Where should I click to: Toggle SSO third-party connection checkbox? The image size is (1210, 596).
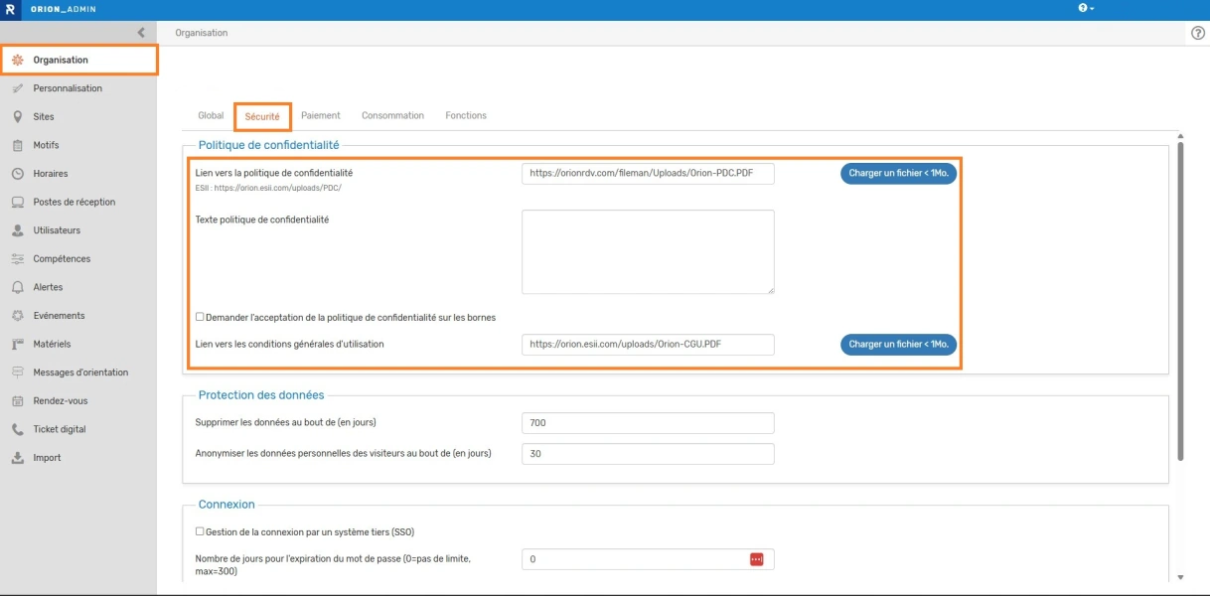click(200, 531)
